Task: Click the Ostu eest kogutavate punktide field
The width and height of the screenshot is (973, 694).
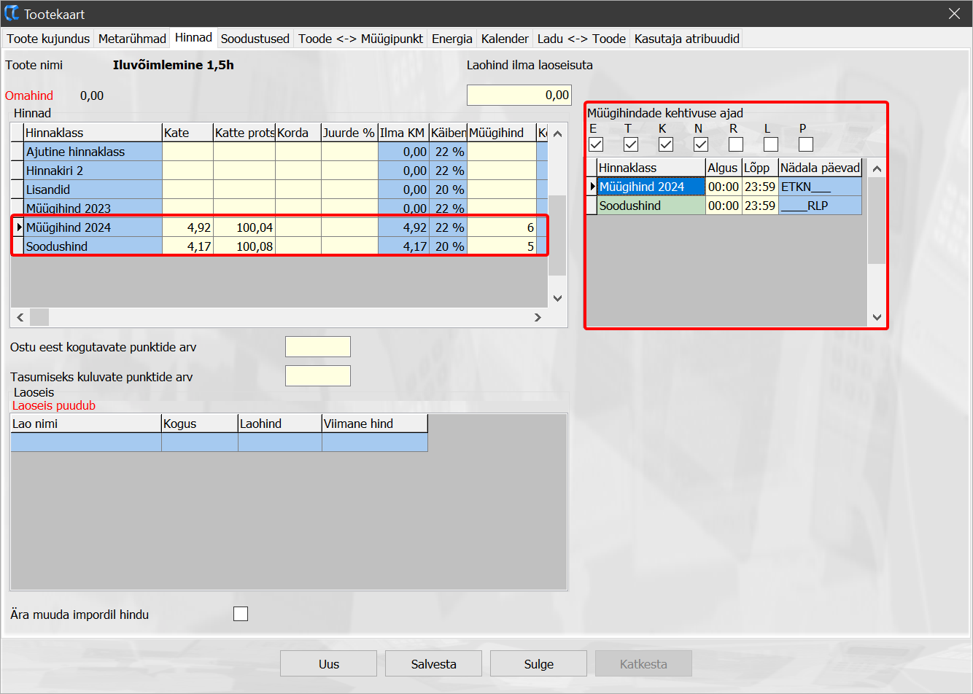Action: click(x=318, y=347)
